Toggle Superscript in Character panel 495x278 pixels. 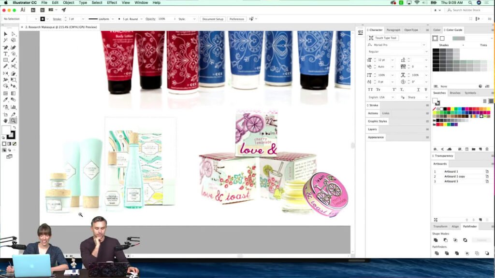pyautogui.click(x=394, y=89)
